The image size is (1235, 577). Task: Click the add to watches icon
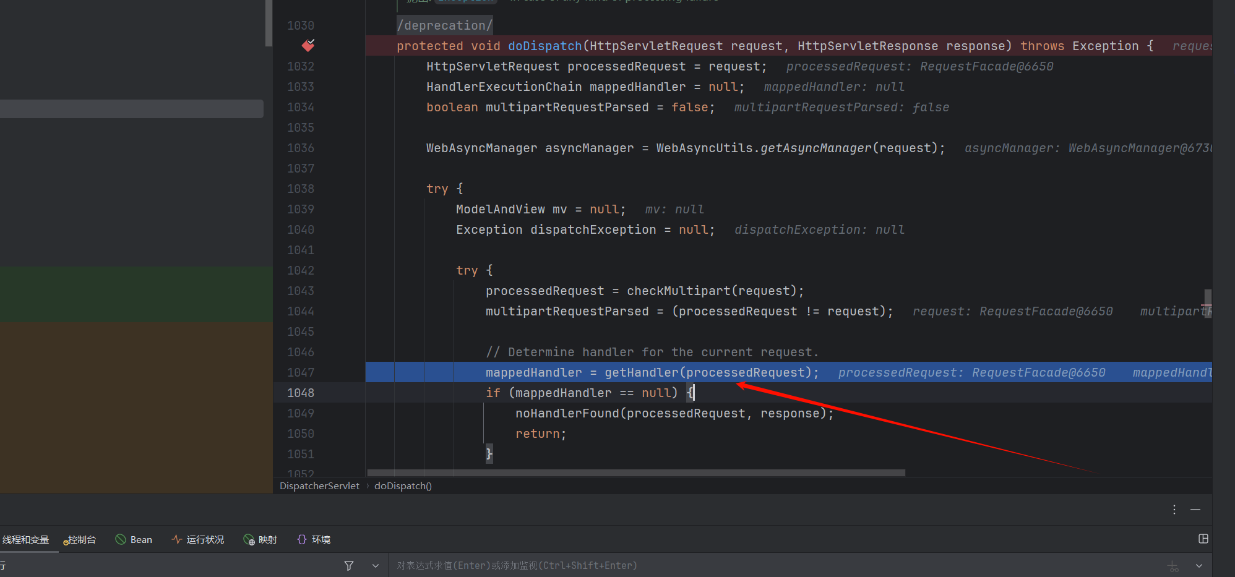pyautogui.click(x=1173, y=565)
